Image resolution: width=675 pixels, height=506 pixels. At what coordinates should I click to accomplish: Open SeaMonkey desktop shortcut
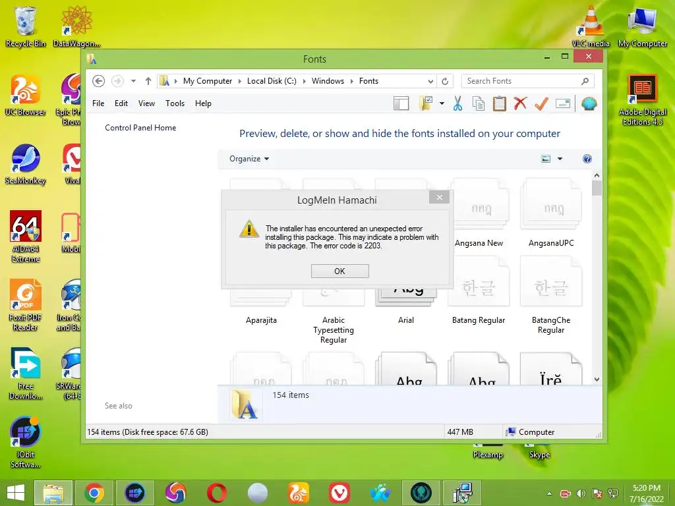[25, 164]
